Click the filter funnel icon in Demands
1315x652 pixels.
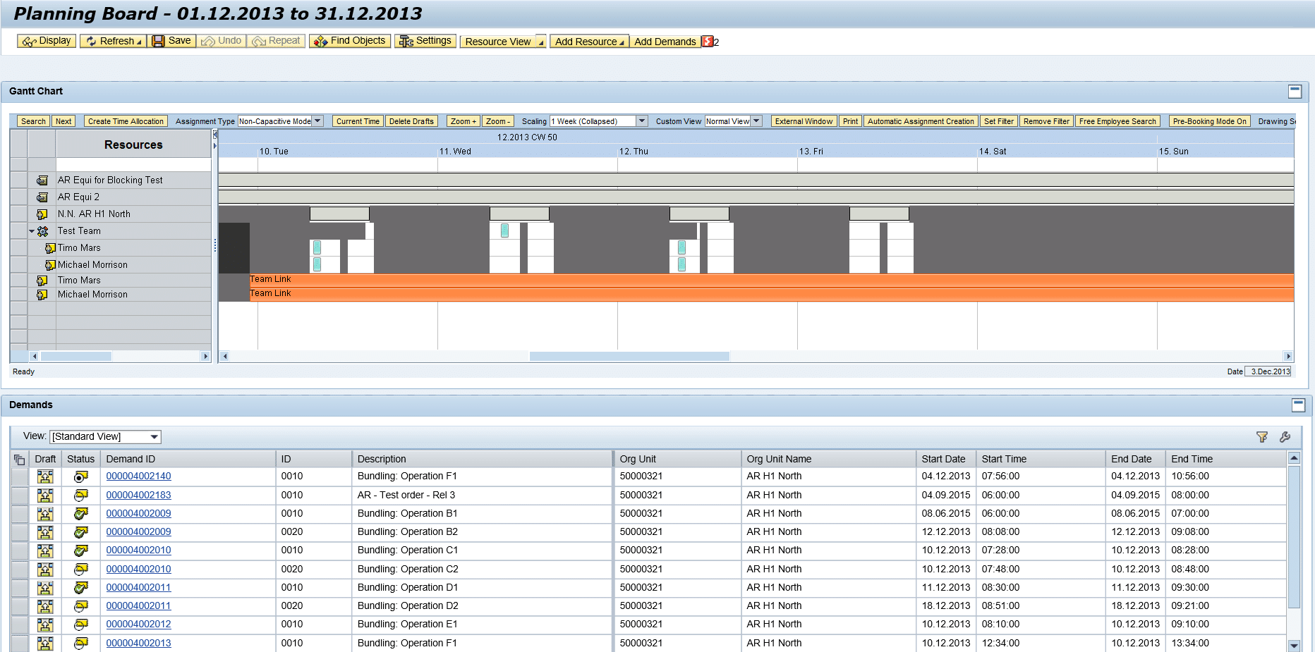click(1262, 437)
